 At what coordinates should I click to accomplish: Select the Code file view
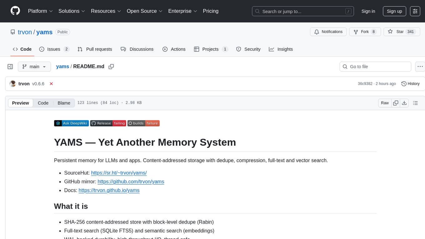coord(43,103)
